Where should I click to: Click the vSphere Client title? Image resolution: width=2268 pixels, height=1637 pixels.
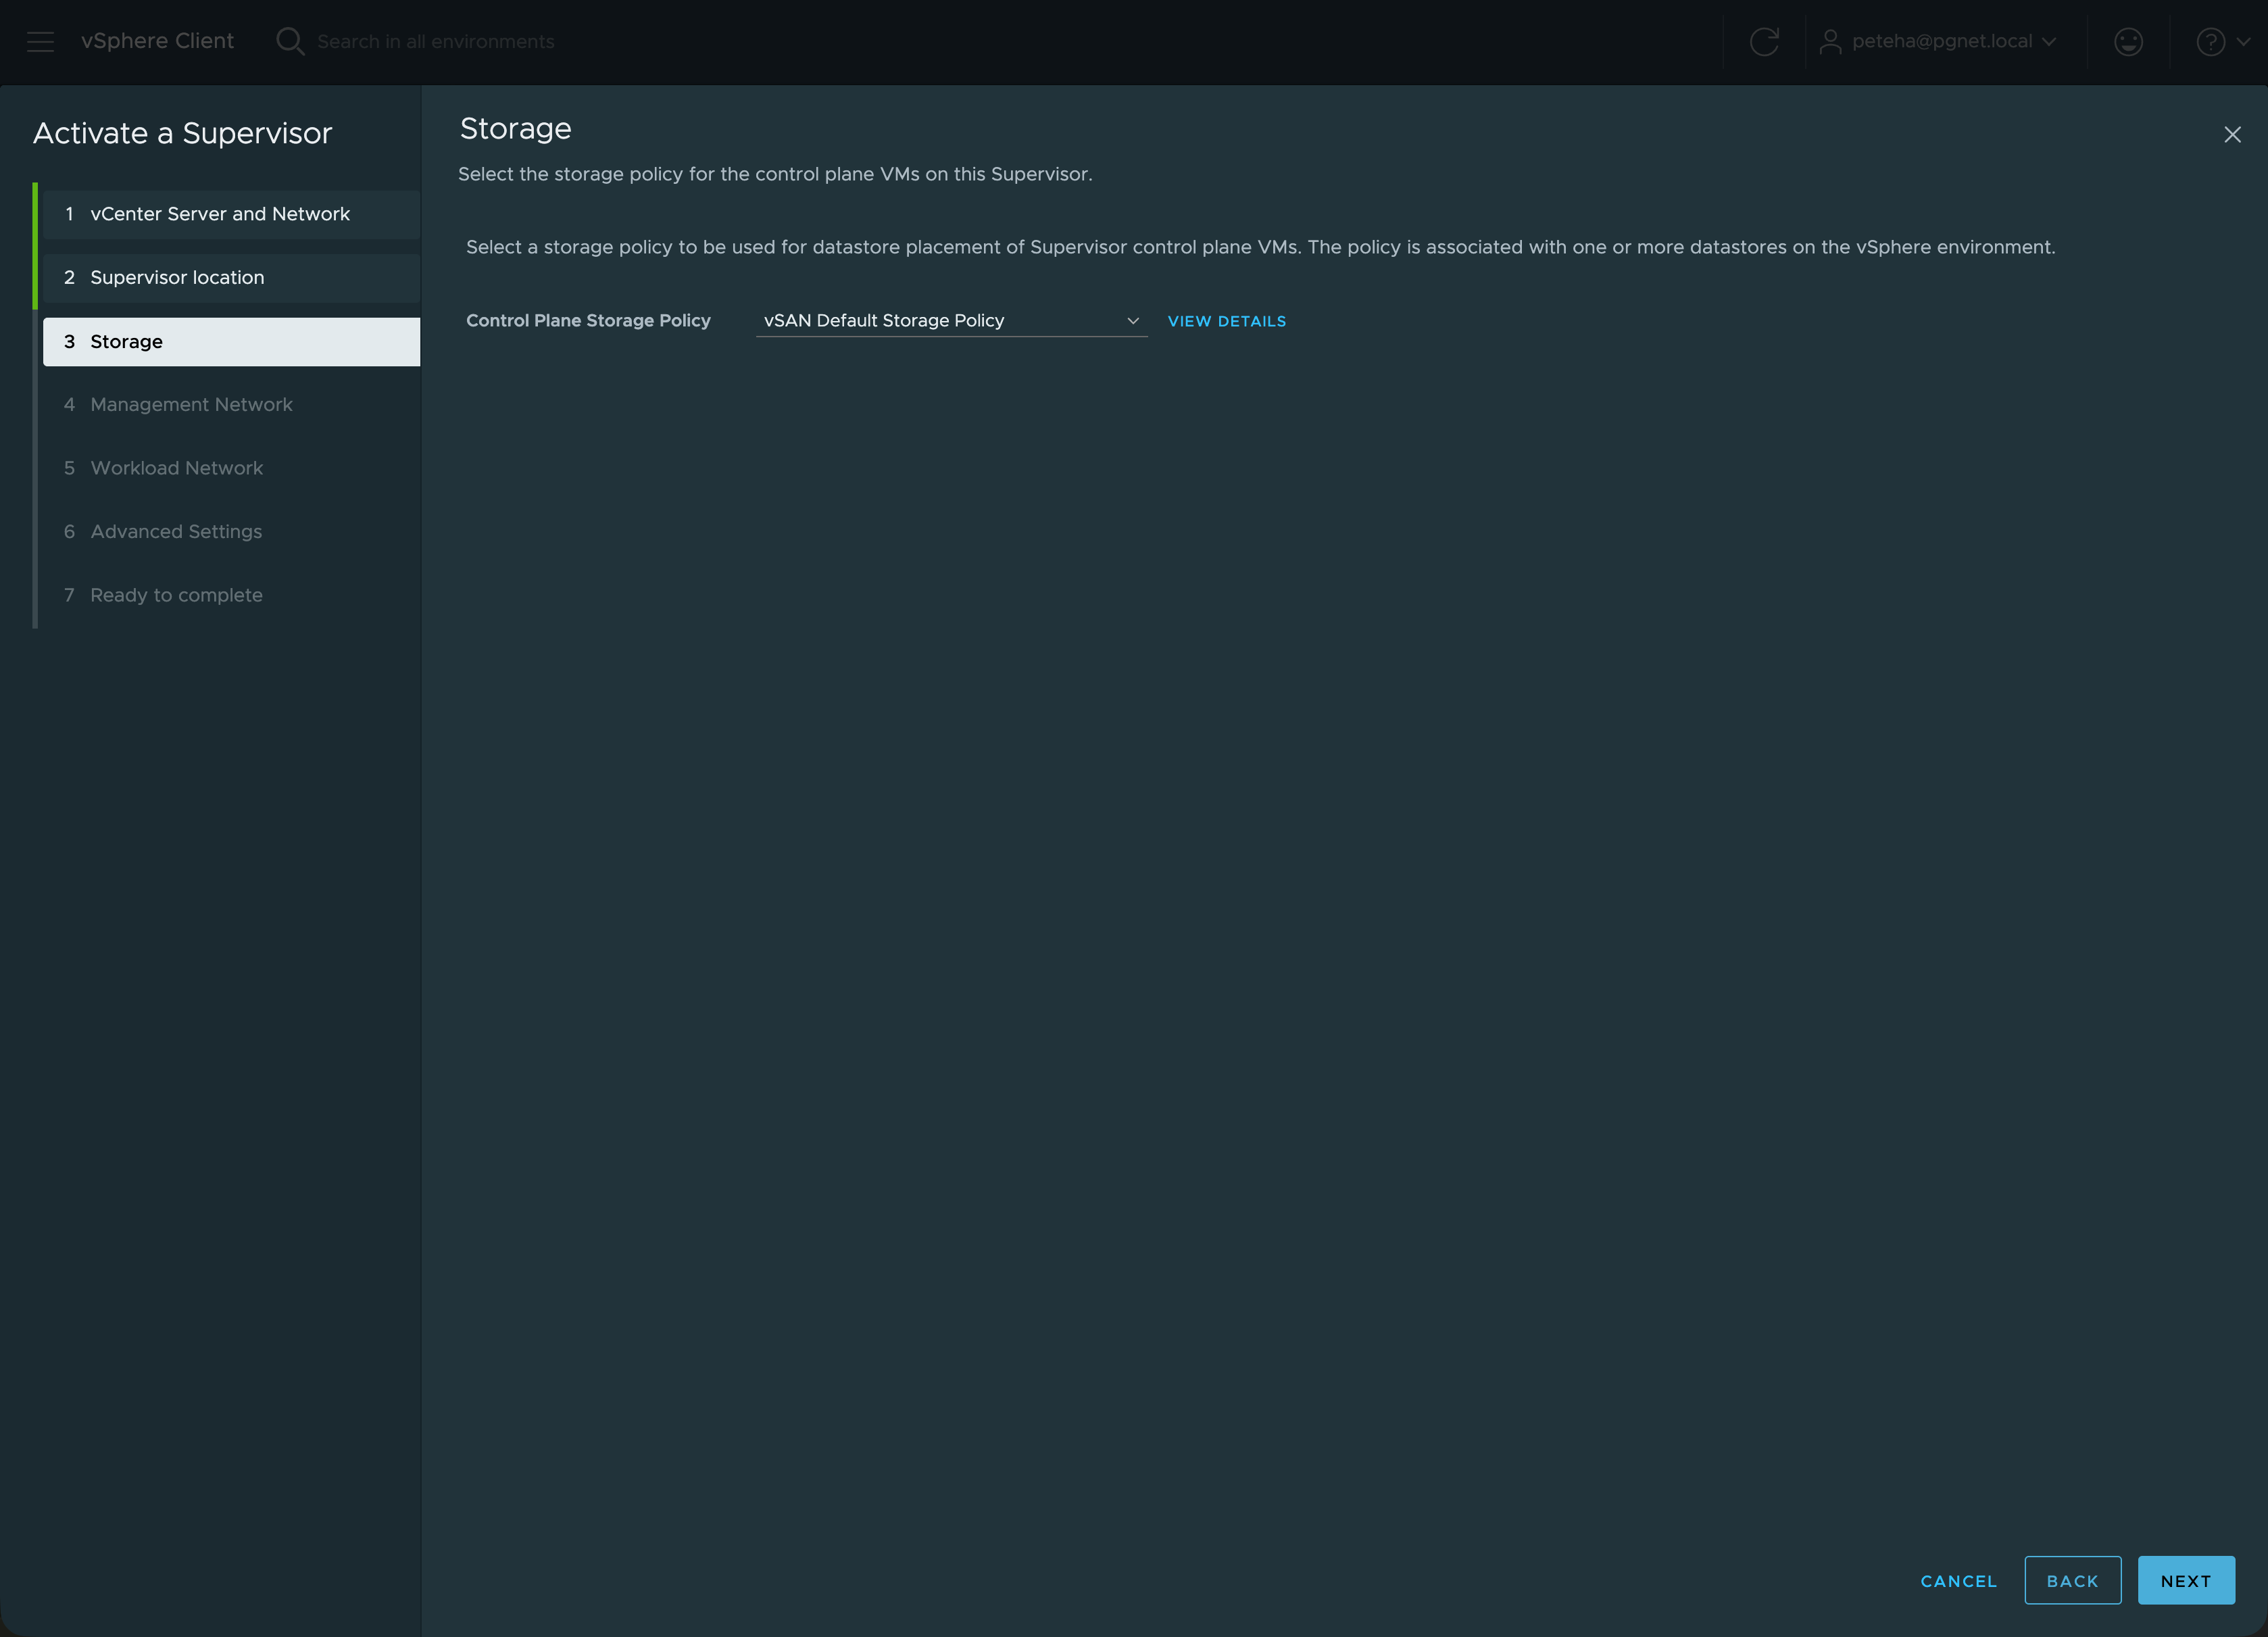click(157, 41)
